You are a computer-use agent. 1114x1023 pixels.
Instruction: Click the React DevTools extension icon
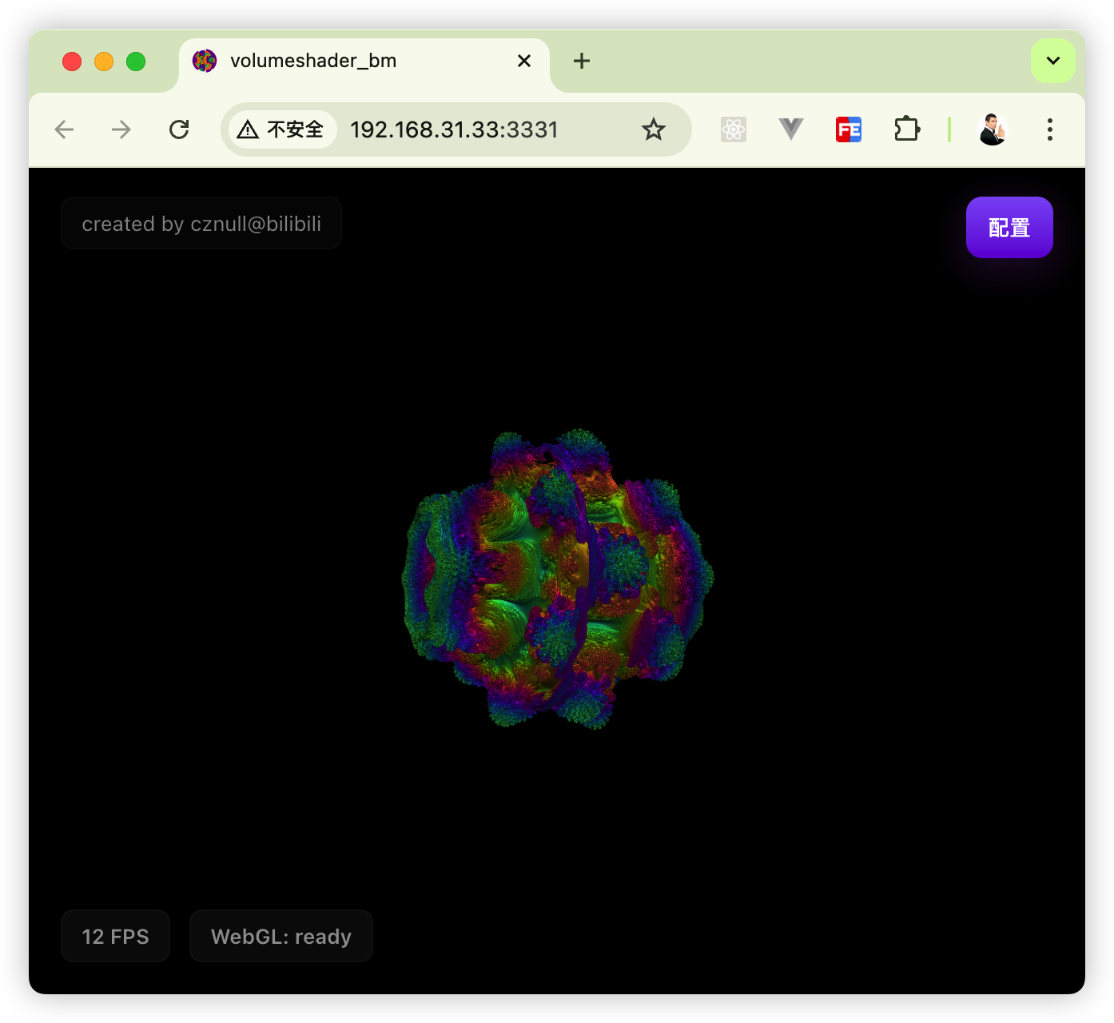tap(733, 129)
